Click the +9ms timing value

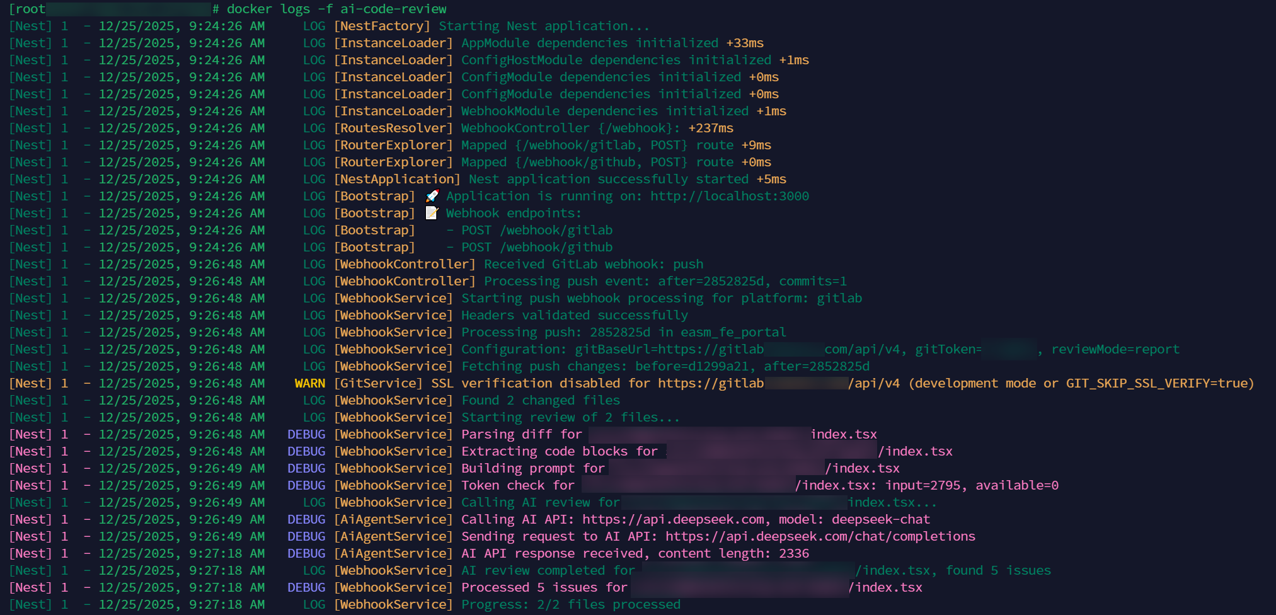coord(756,145)
